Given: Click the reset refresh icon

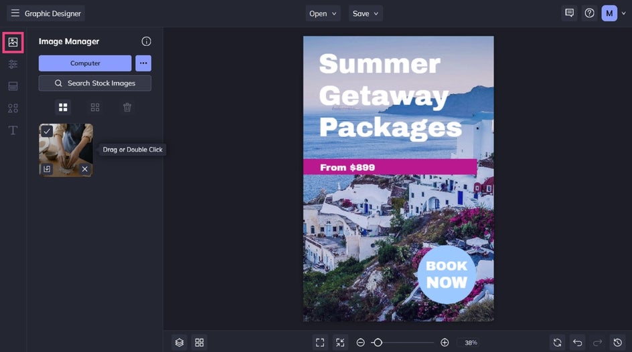Looking at the screenshot, I should pyautogui.click(x=558, y=343).
